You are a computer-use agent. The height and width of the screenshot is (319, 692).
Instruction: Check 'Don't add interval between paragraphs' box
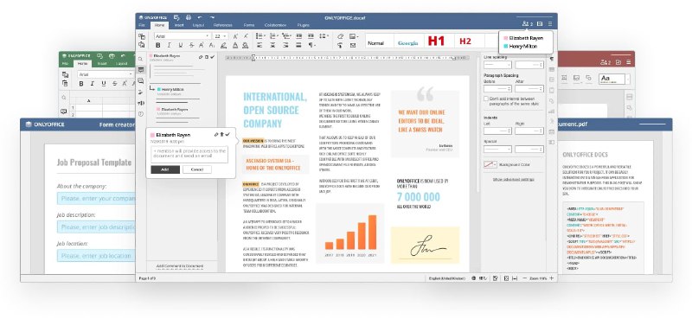click(x=486, y=99)
